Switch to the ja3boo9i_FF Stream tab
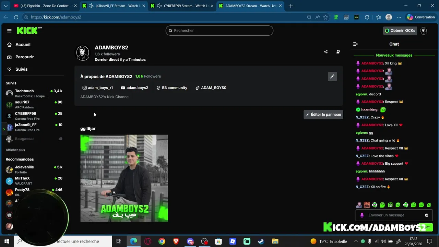 [x=114, y=6]
